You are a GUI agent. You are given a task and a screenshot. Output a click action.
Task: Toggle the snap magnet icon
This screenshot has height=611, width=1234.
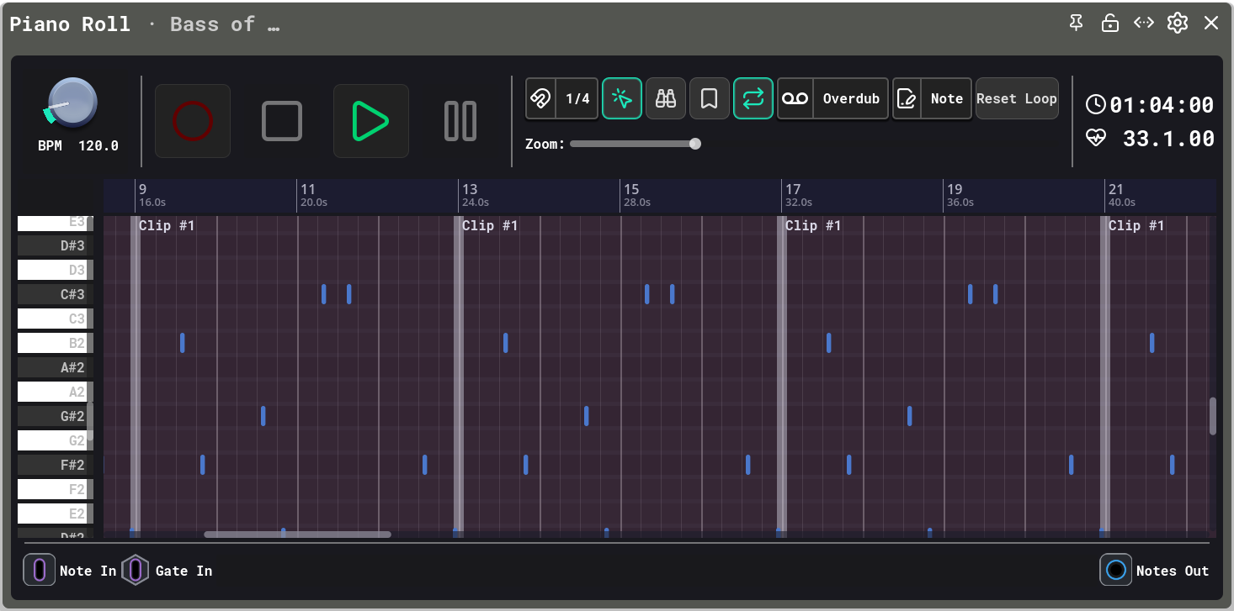(540, 98)
